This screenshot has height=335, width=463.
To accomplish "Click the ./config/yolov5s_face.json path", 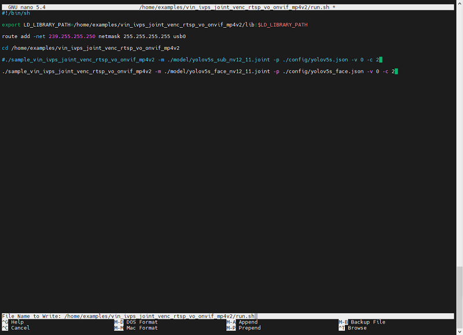I will point(323,71).
